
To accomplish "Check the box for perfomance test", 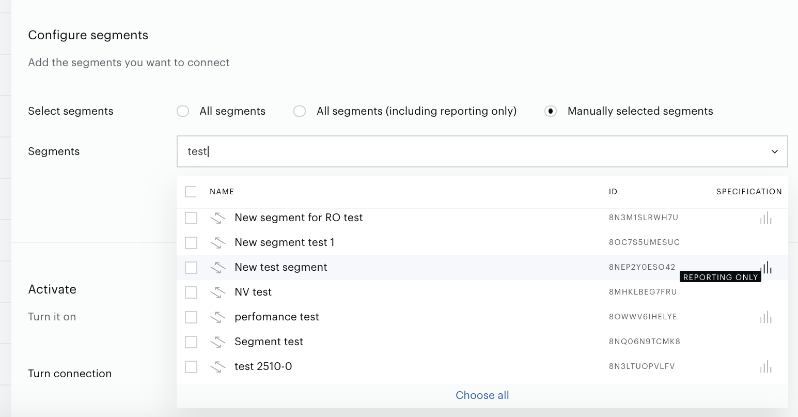I will [191, 317].
